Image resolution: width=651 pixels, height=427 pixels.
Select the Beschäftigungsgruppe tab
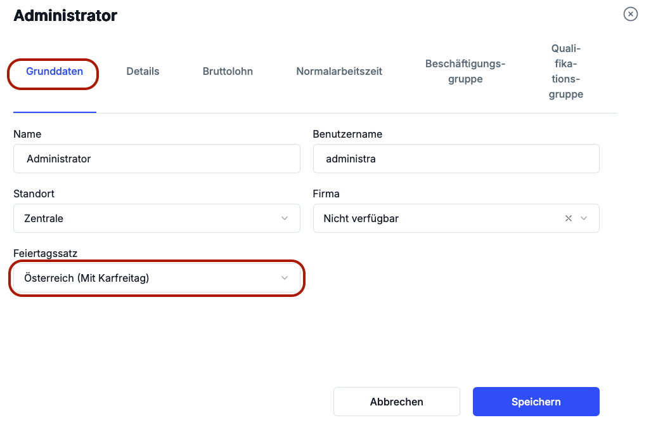click(465, 71)
